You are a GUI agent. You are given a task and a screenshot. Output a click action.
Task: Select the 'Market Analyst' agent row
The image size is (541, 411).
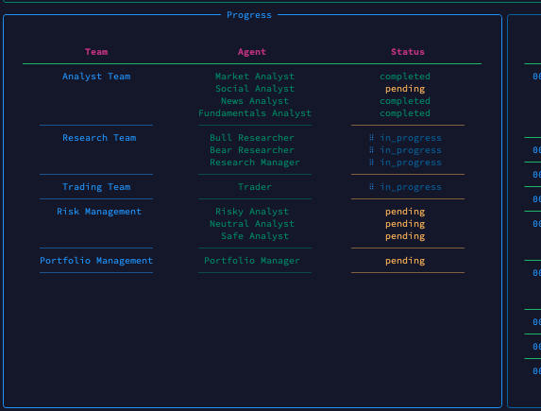(255, 77)
